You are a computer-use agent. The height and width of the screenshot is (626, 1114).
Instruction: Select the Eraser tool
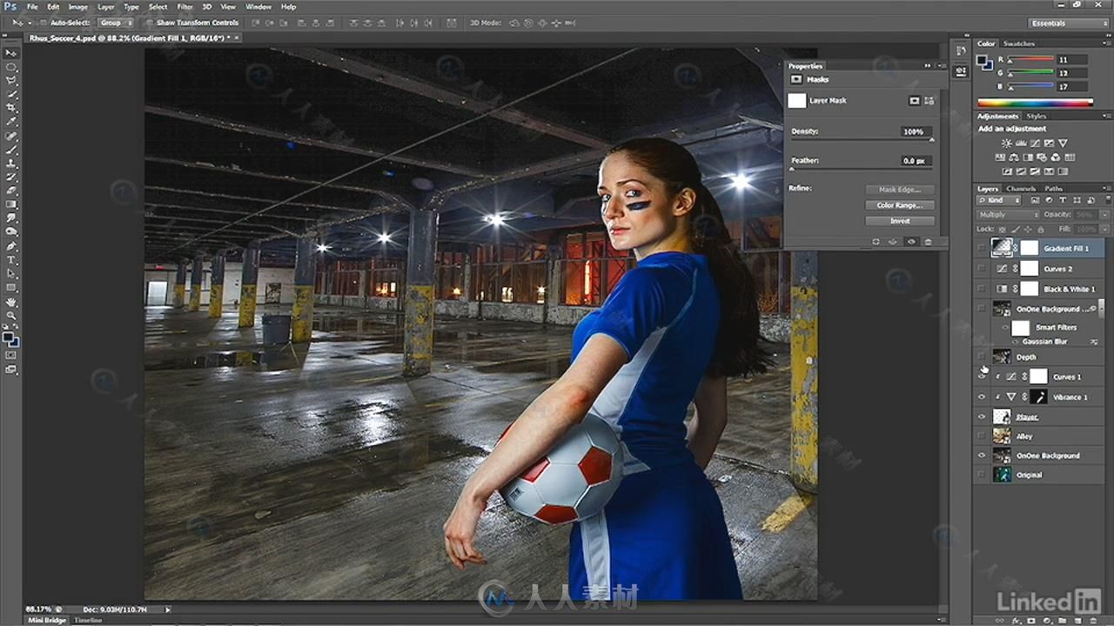point(12,190)
